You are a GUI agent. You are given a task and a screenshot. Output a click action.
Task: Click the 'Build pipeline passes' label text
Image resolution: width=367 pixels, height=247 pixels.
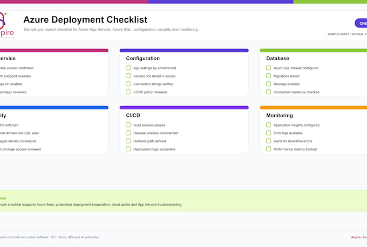149,125
